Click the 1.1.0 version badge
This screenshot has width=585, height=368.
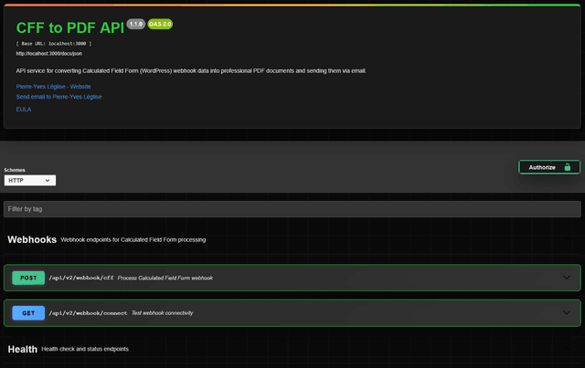136,24
